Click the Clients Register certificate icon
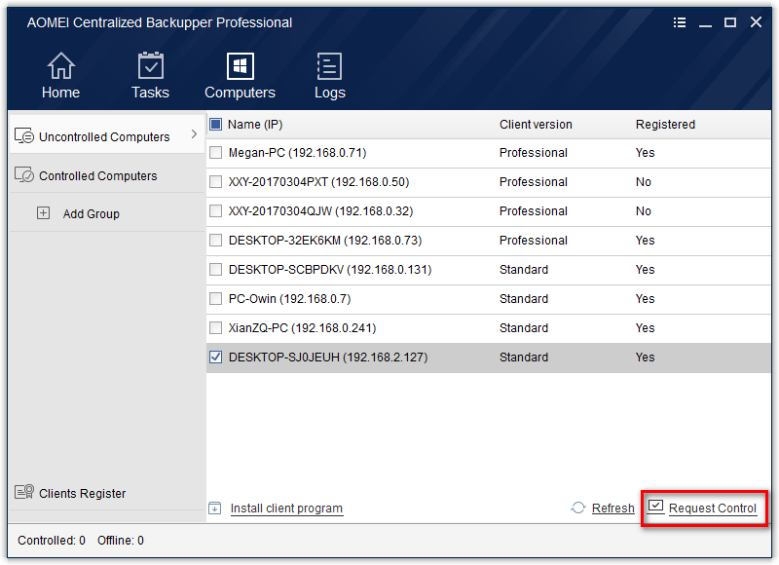The width and height of the screenshot is (779, 565). [23, 492]
